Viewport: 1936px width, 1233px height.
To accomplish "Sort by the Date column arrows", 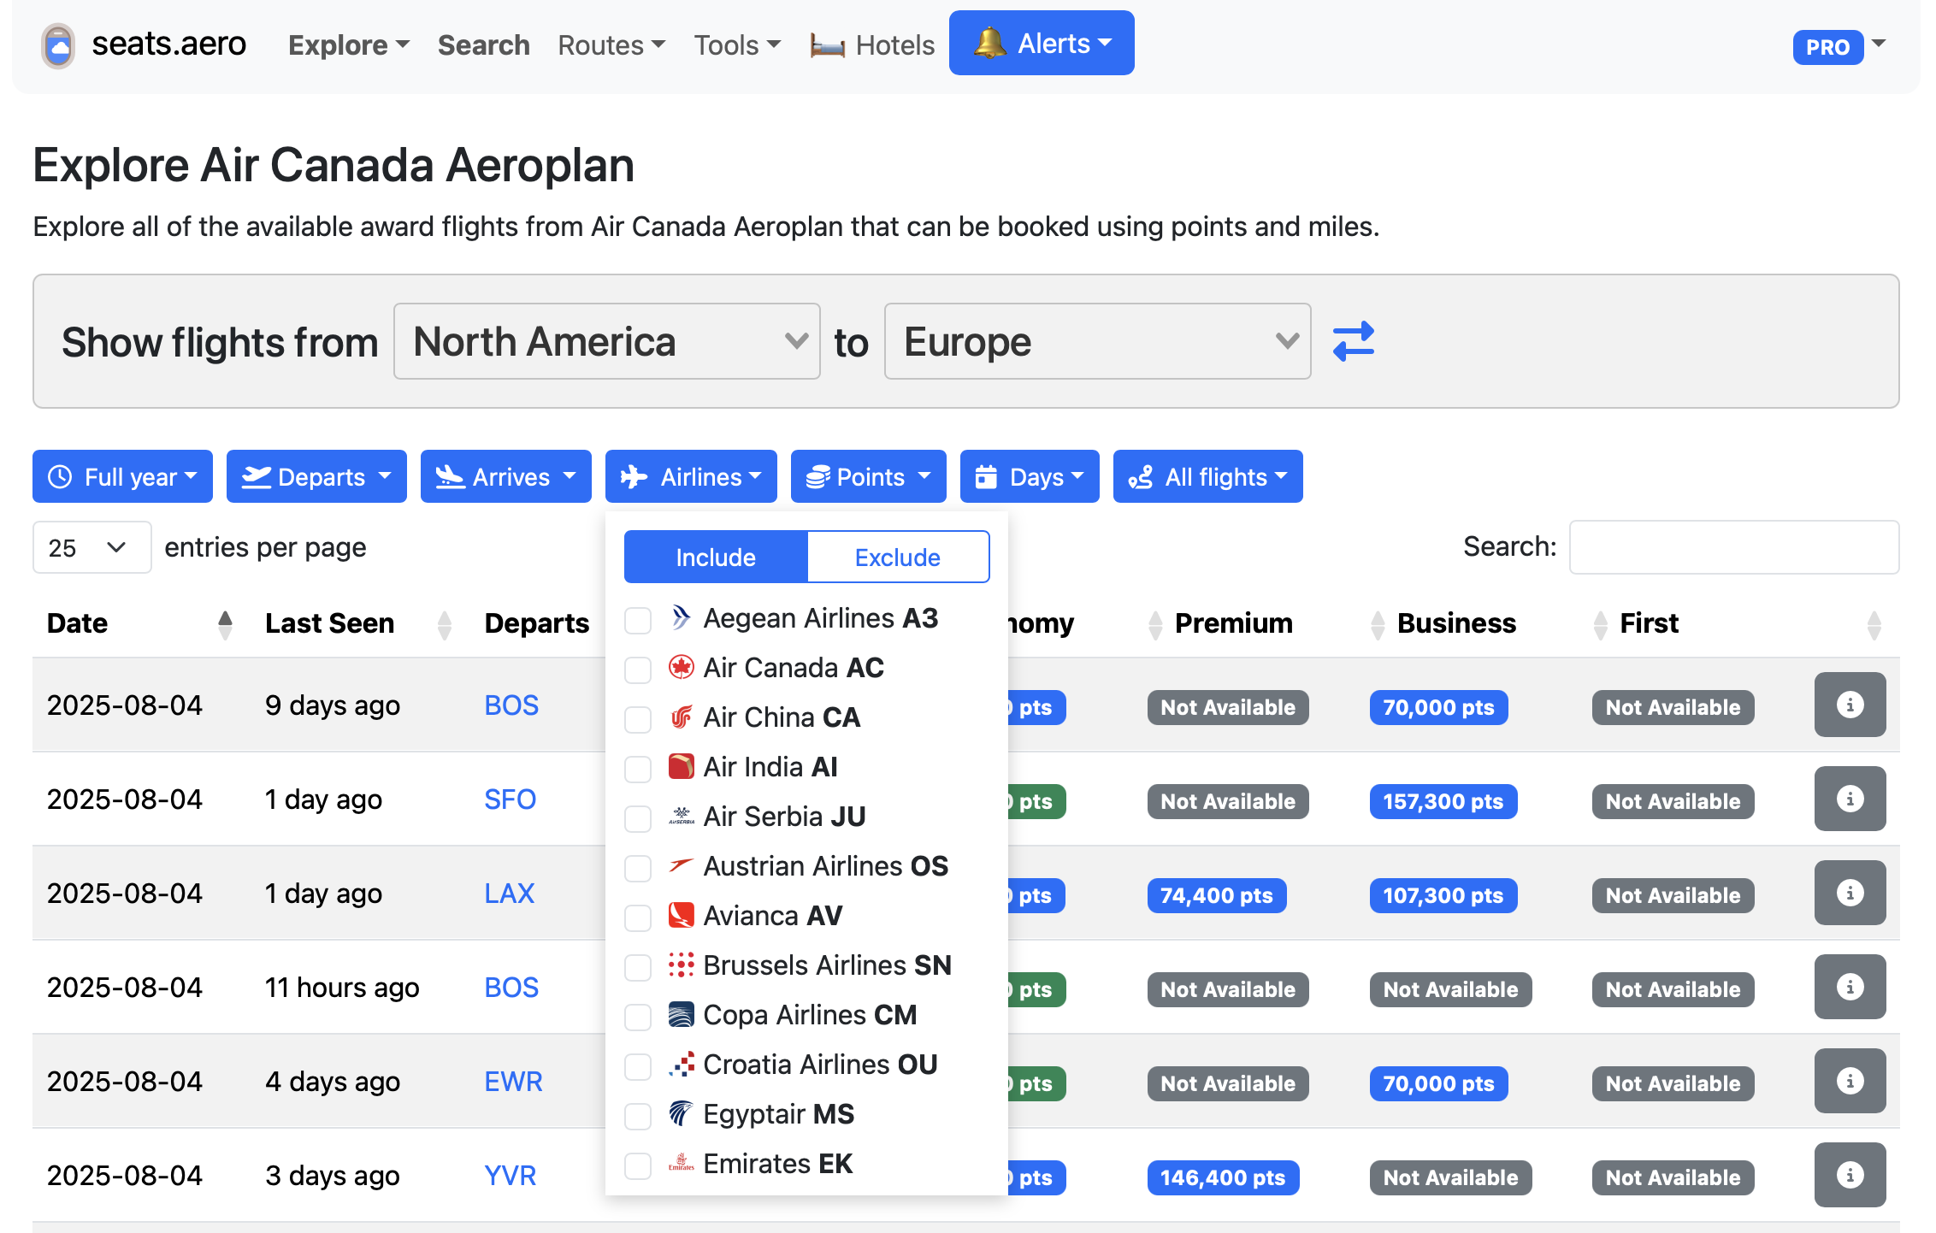I will coord(225,624).
